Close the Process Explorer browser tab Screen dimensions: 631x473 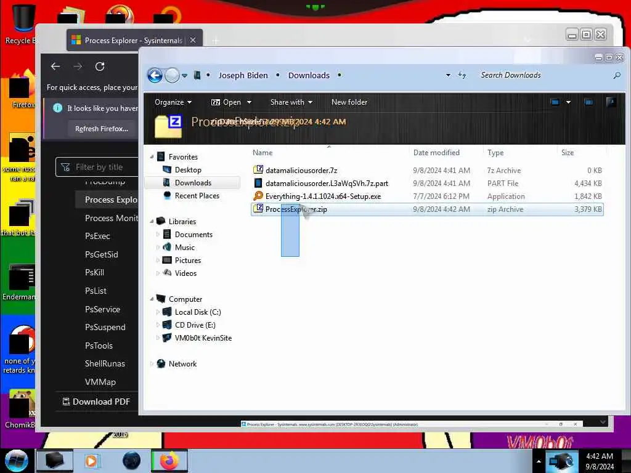click(193, 40)
